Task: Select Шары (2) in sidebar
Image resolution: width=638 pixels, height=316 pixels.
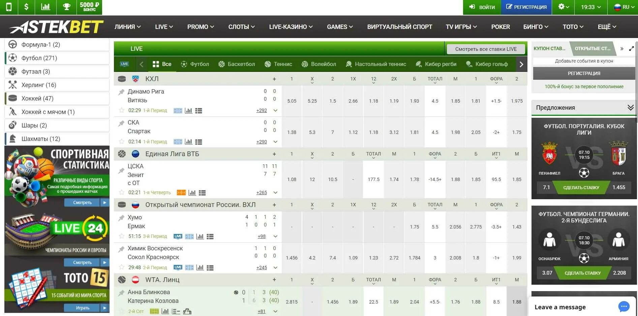Action: tap(57, 125)
